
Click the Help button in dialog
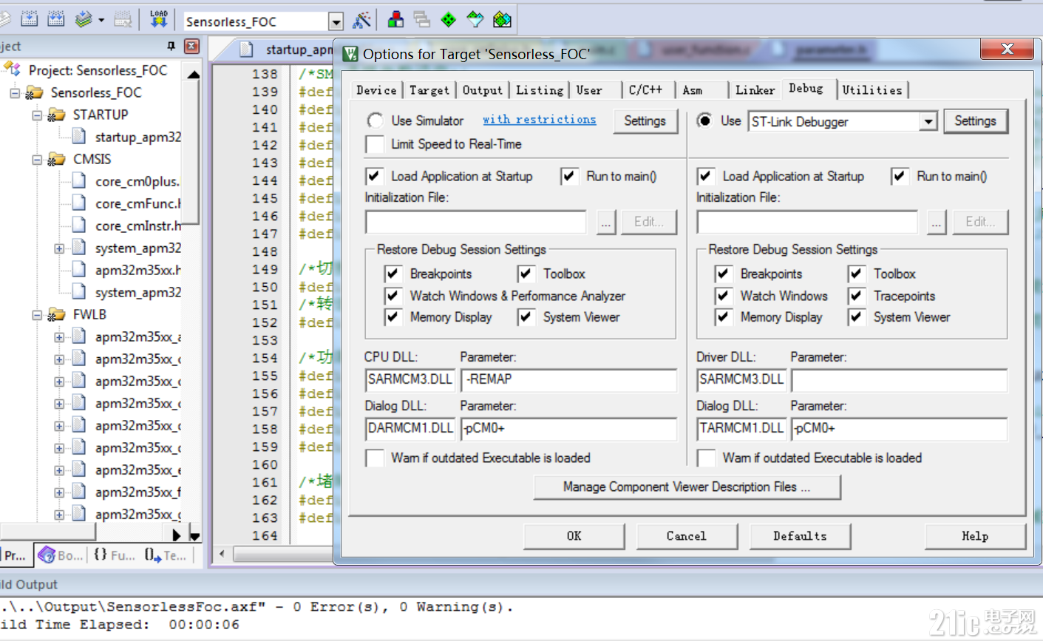coord(975,536)
